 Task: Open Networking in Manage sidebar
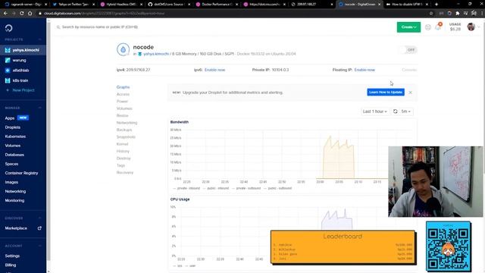tap(15, 191)
